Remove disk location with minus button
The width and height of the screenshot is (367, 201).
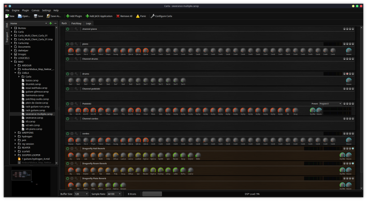click(56, 23)
